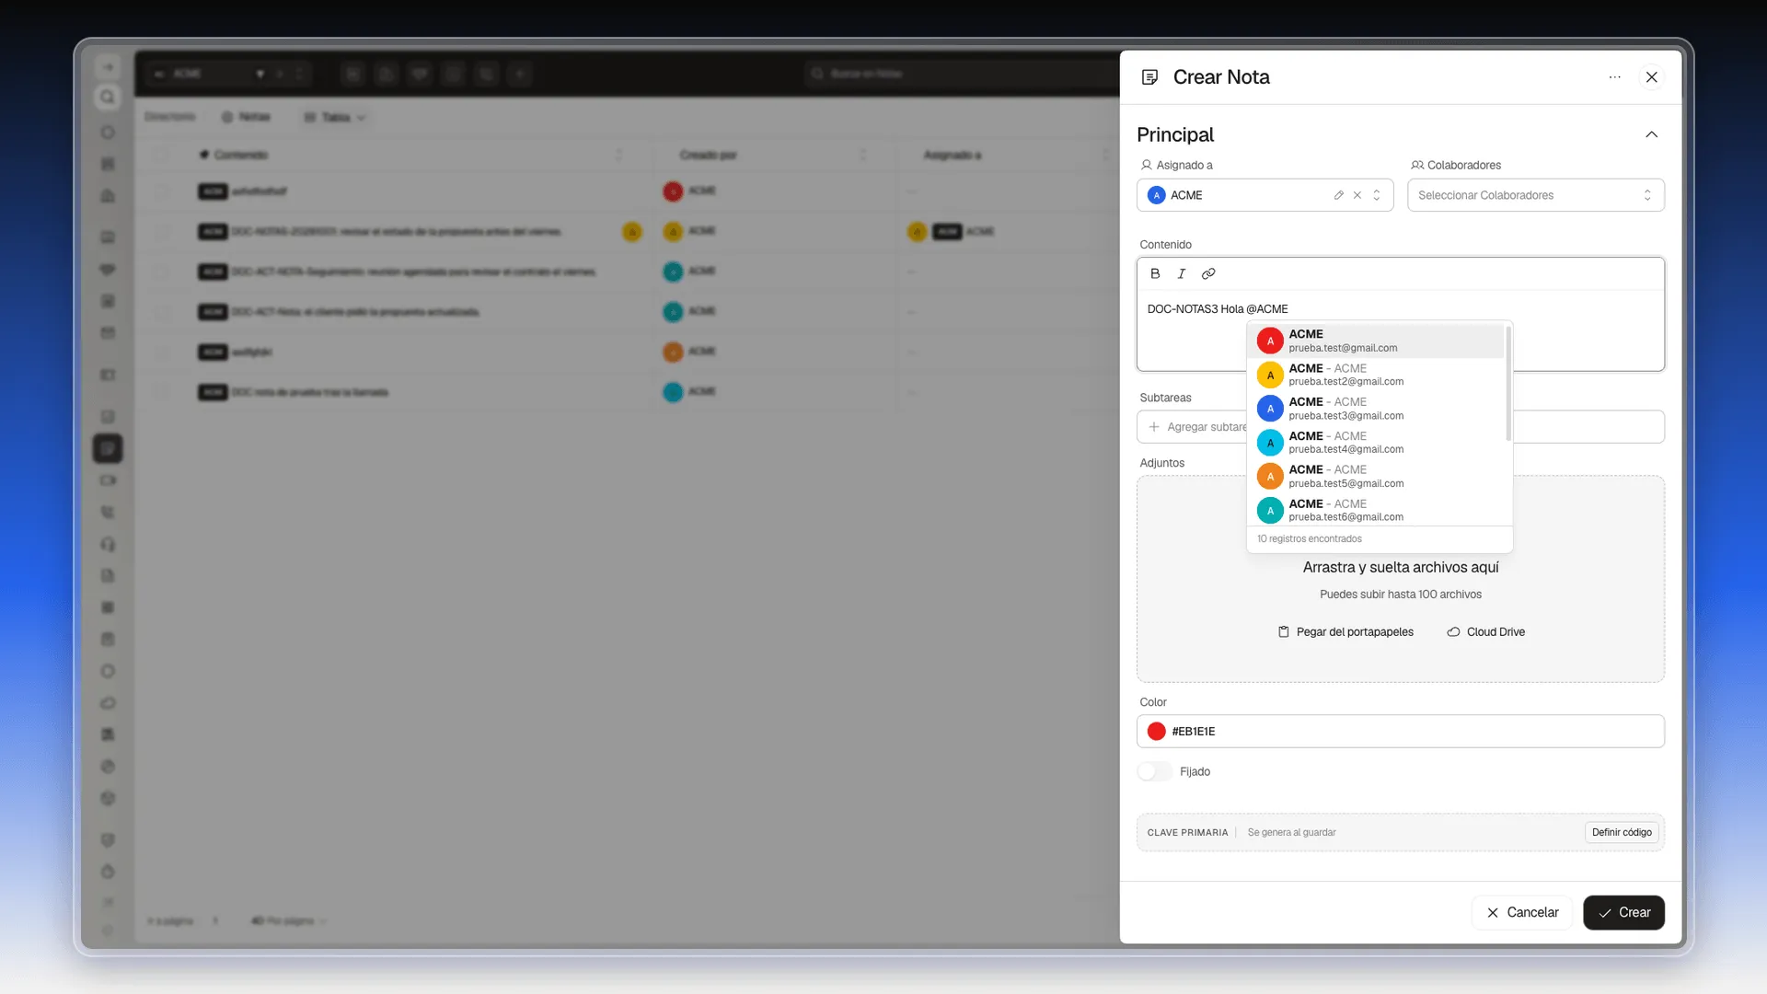Viewport: 1767px width, 994px height.
Task: Click the clipboard icon for Pegar del portapapeles
Action: point(1283,632)
